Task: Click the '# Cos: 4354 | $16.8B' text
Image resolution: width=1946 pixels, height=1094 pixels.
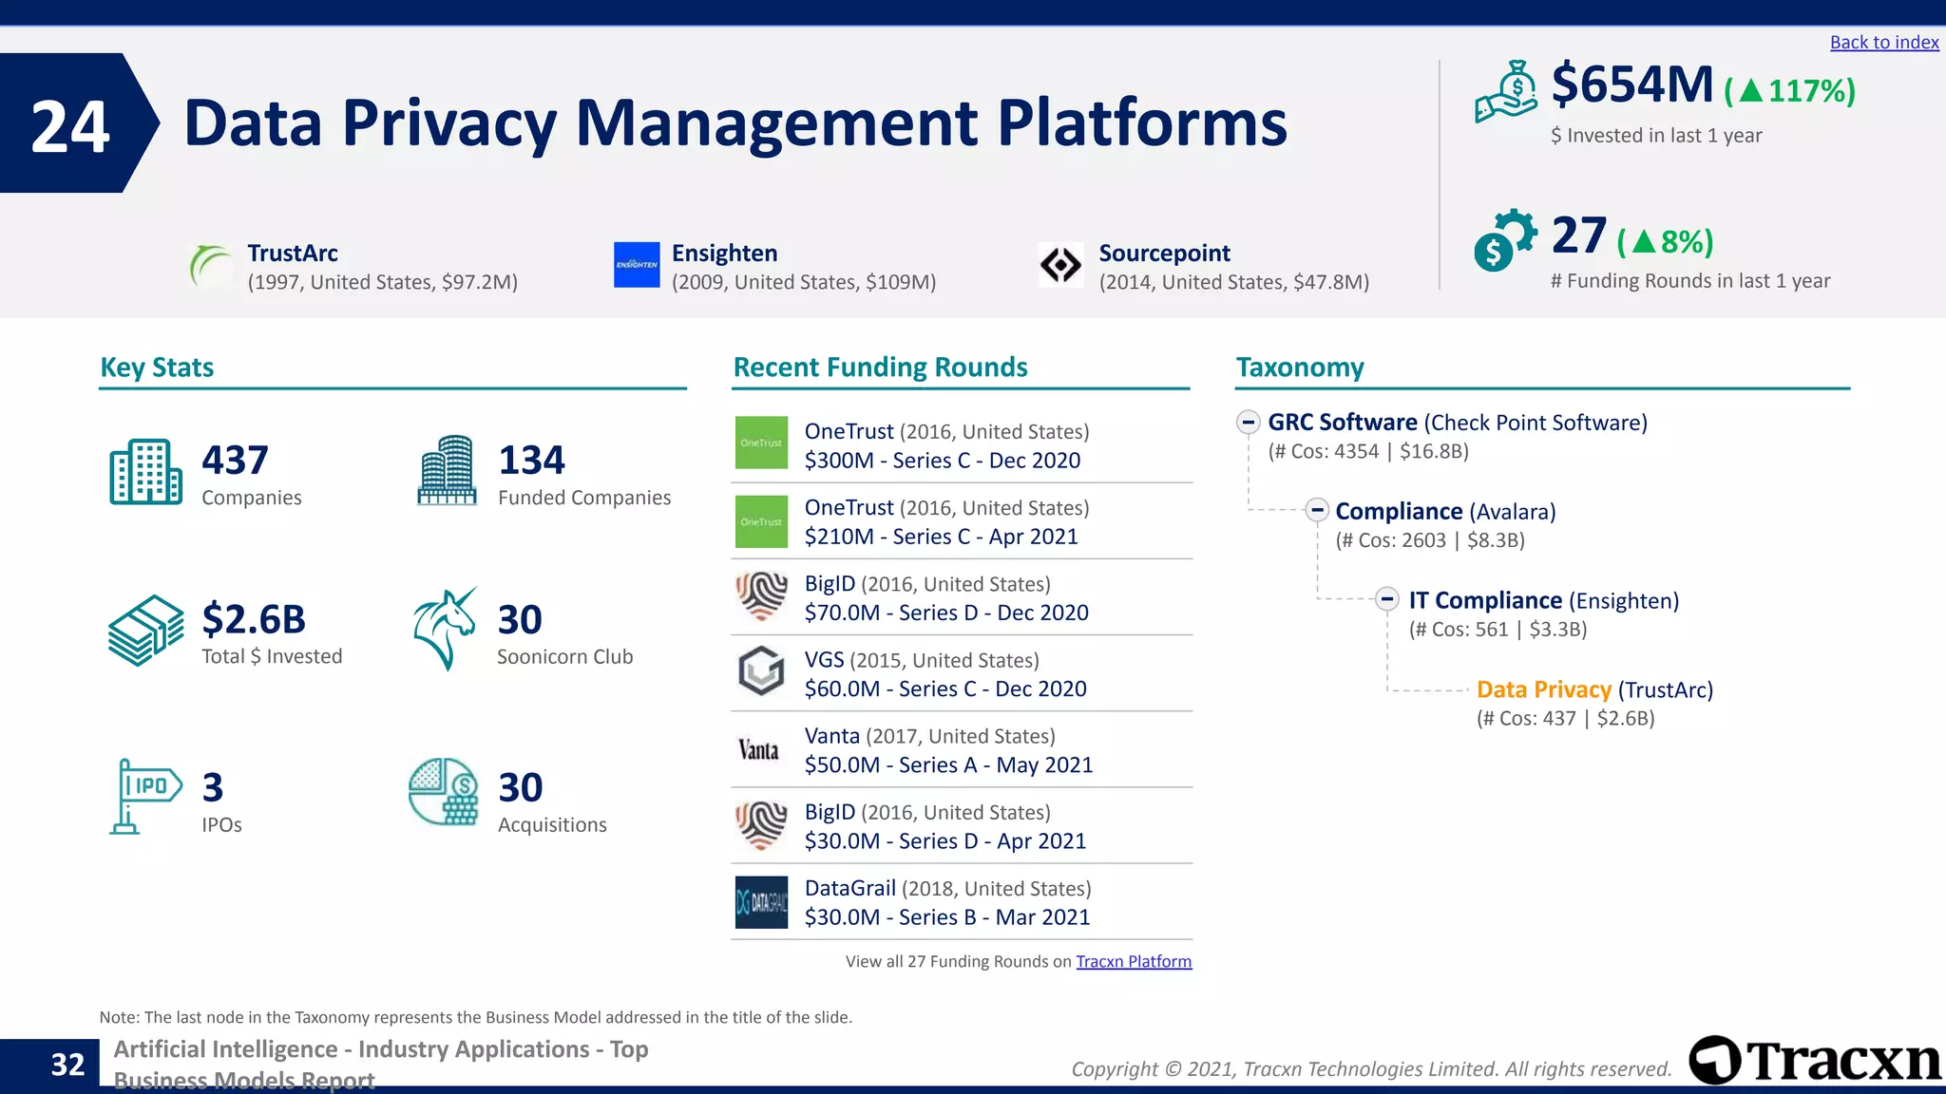Action: [1369, 452]
